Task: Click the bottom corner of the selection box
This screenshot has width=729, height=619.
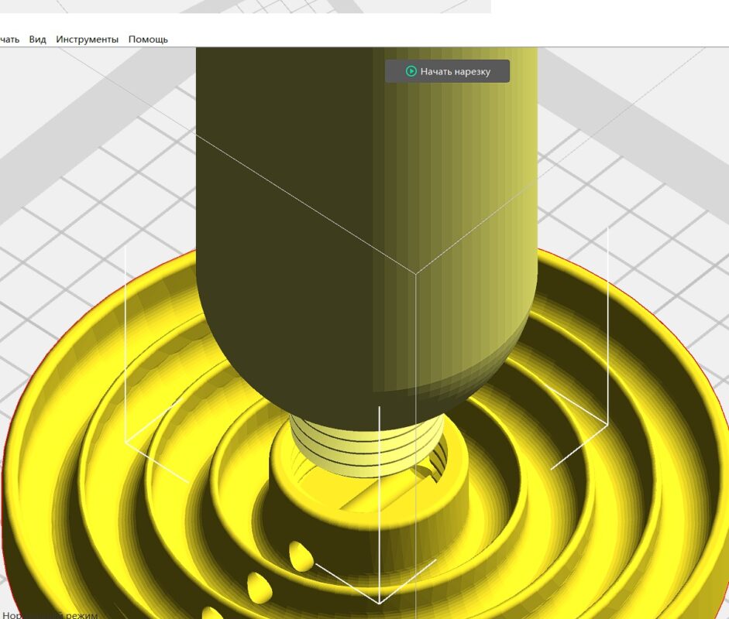Action: pos(379,603)
